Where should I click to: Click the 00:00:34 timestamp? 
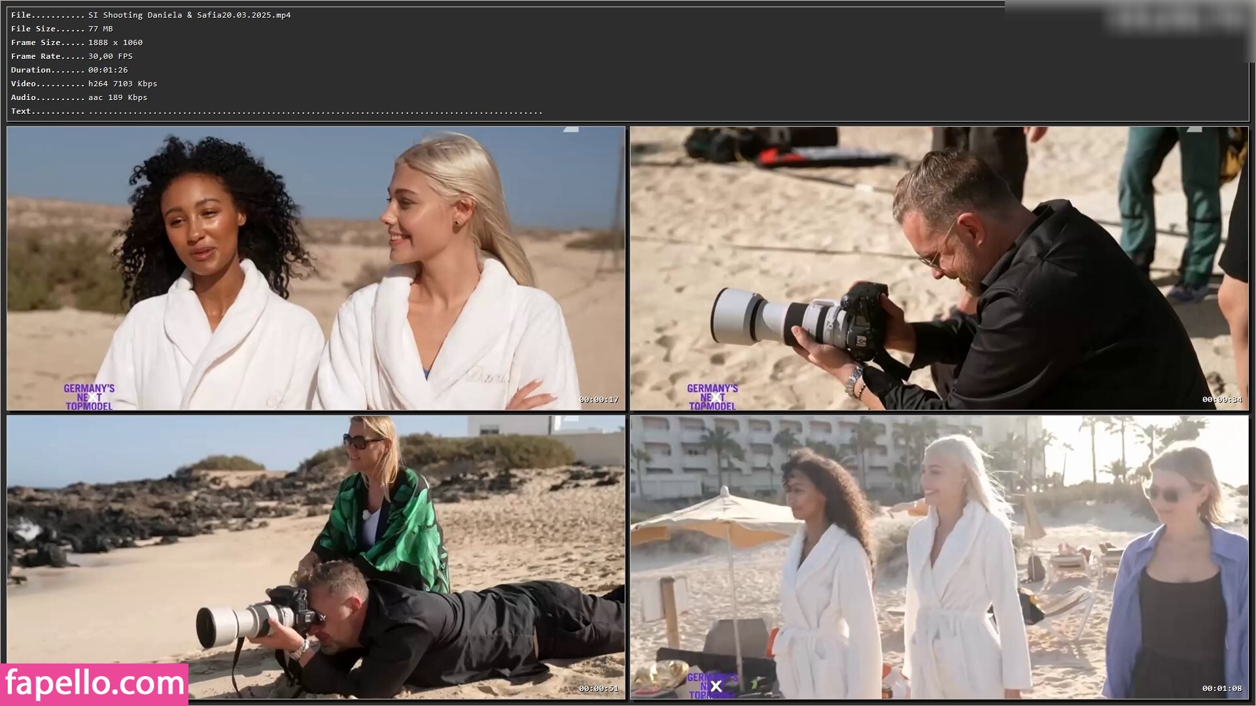click(x=1221, y=399)
